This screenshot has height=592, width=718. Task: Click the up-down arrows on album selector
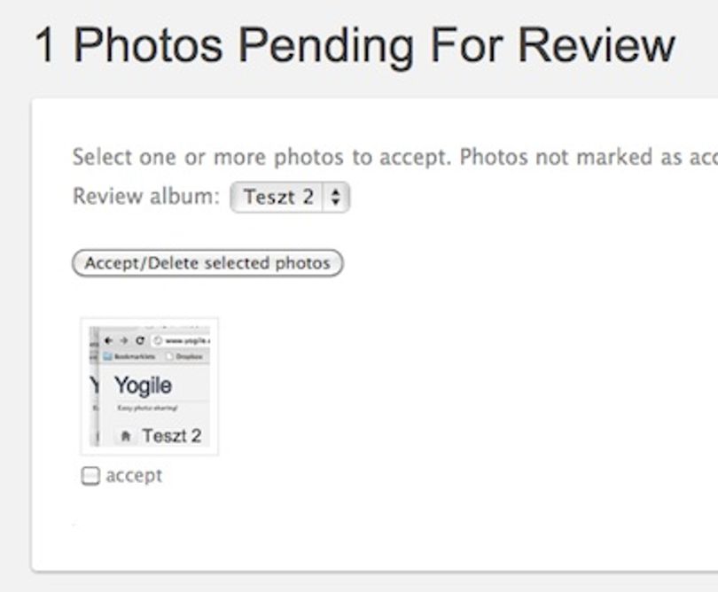pyautogui.click(x=336, y=198)
